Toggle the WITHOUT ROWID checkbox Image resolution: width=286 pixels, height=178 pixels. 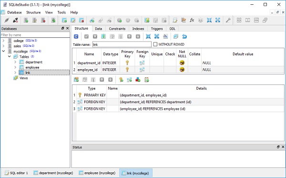pos(155,44)
